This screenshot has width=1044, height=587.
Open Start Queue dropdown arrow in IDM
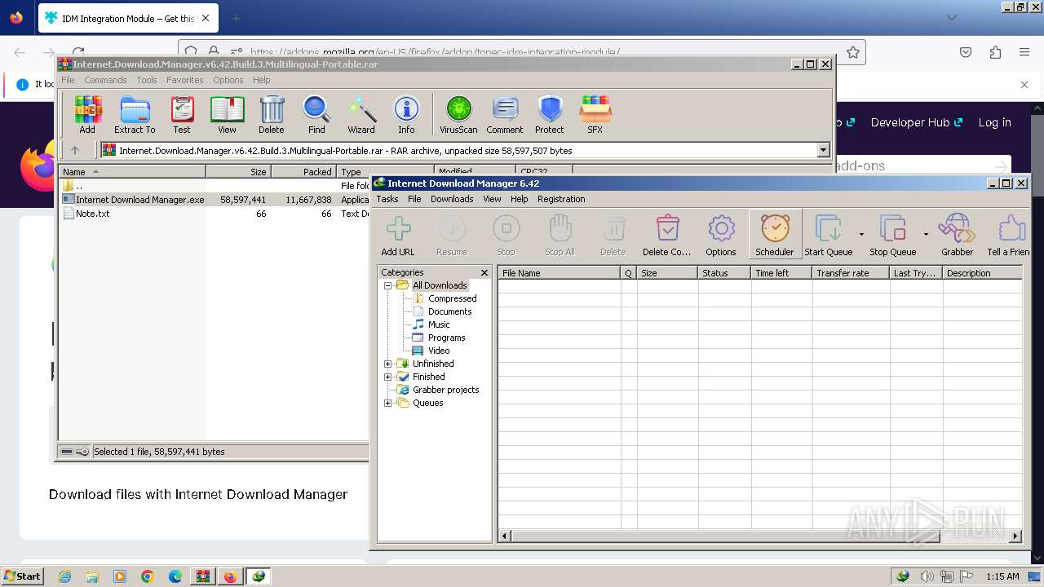tap(861, 235)
